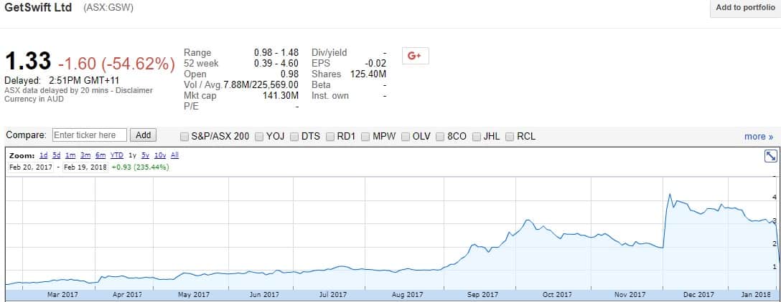Enable the RCL comparison checkbox
Screen dimensions: 781x302
510,136
